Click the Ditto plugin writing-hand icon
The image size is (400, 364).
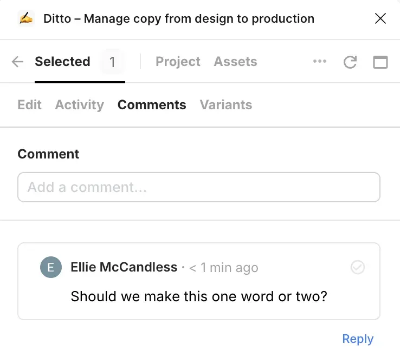pos(26,18)
